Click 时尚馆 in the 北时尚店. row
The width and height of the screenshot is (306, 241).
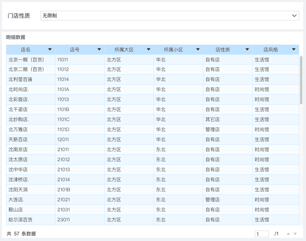pyautogui.click(x=262, y=89)
